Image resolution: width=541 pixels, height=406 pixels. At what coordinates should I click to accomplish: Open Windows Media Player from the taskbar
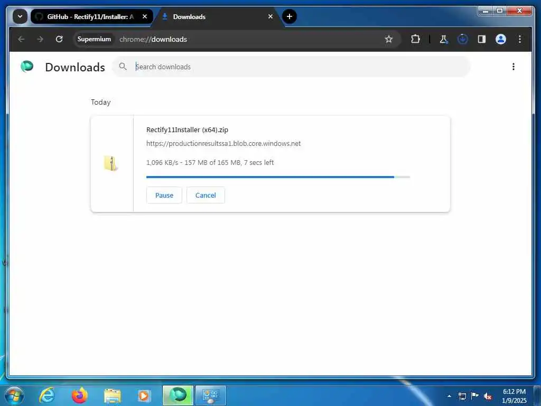click(144, 395)
